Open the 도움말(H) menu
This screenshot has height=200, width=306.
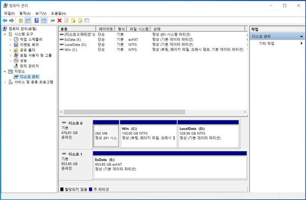click(59, 13)
